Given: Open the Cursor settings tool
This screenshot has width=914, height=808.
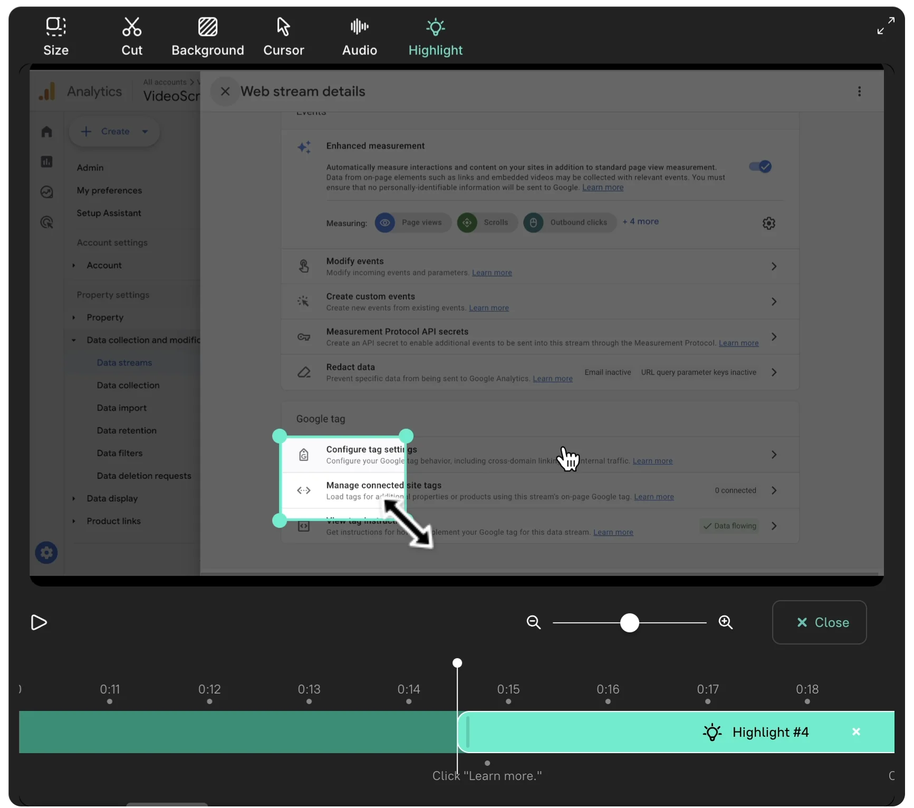Looking at the screenshot, I should point(284,36).
